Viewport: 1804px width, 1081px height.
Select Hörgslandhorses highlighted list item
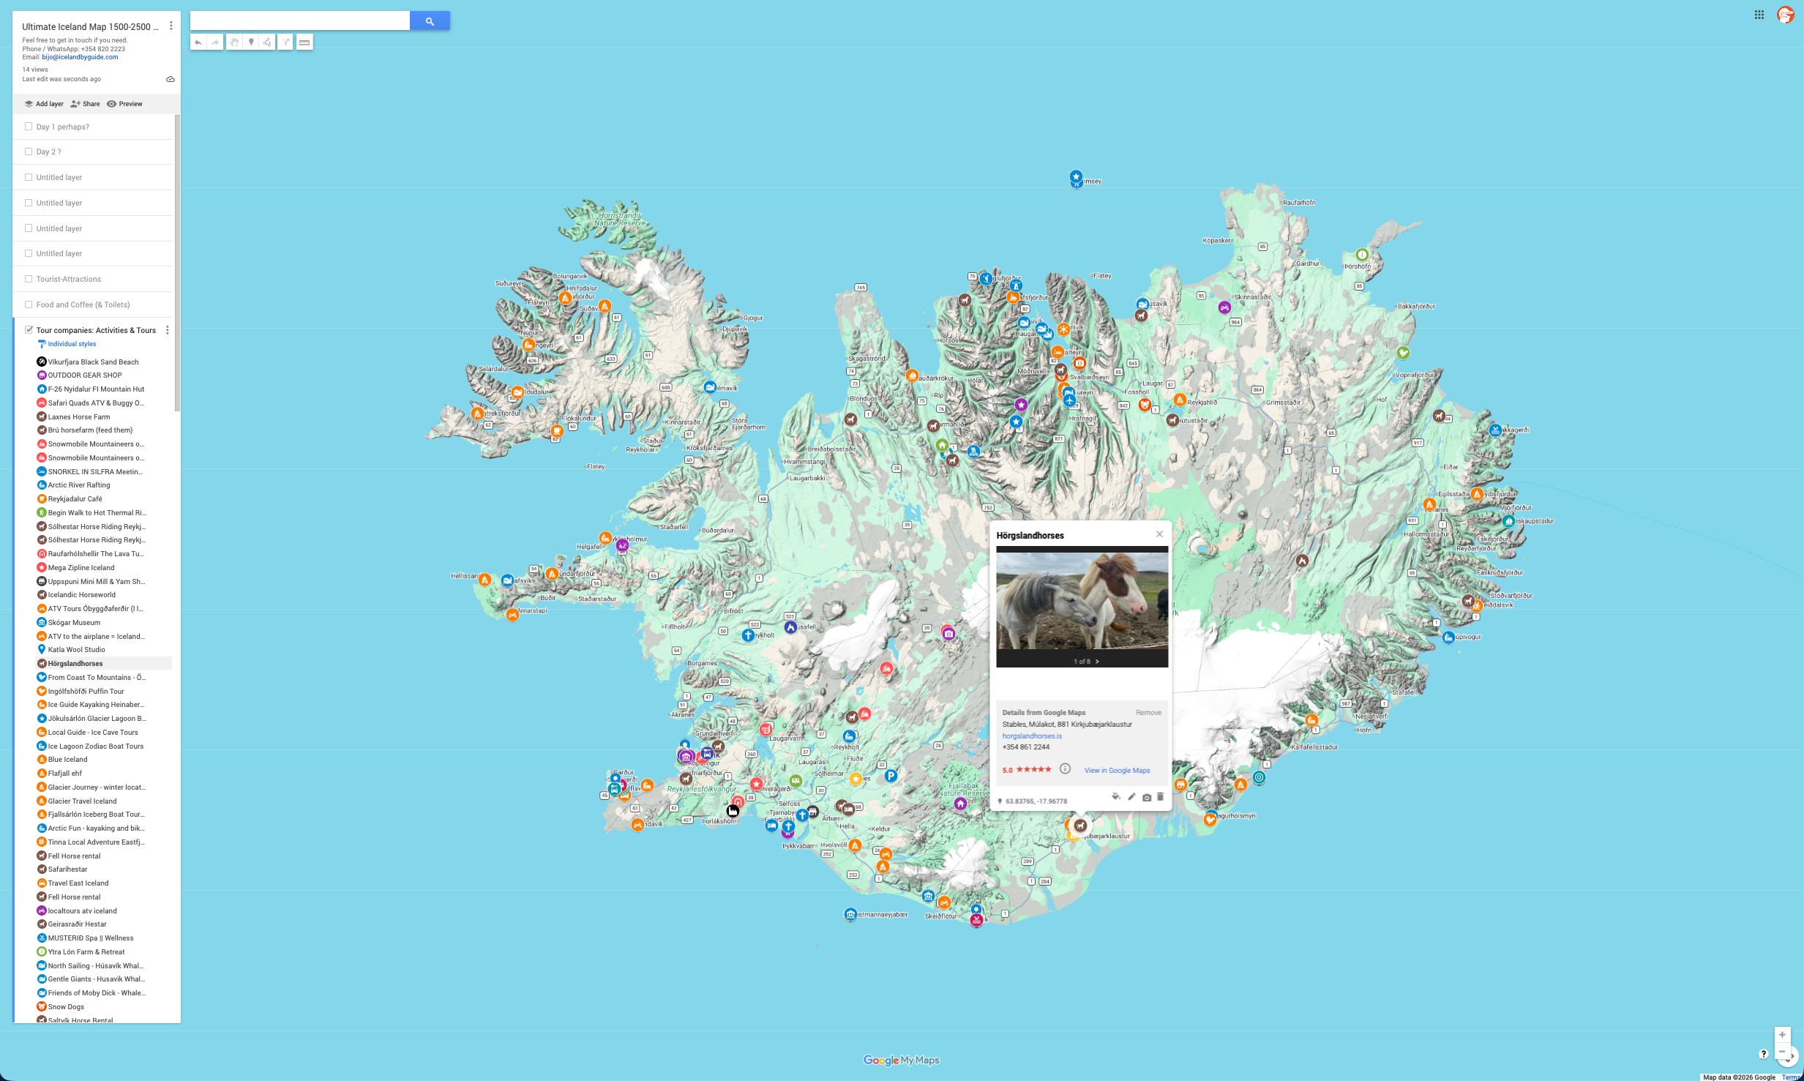pyautogui.click(x=103, y=664)
